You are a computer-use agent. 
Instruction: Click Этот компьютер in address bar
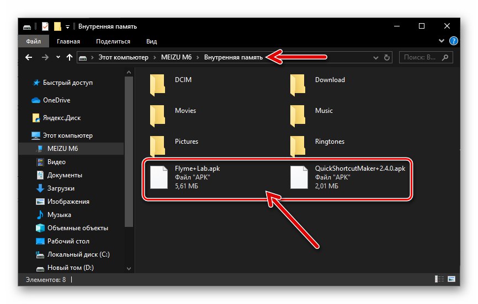[x=123, y=57]
